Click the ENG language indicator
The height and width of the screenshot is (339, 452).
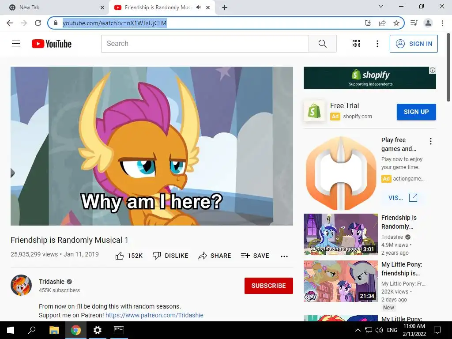[392, 330]
